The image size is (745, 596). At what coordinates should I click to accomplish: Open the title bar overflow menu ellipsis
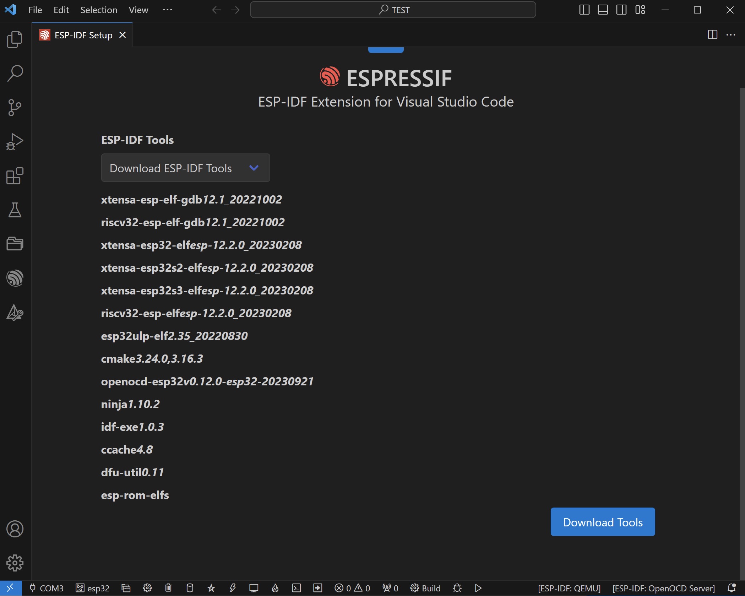coord(167,10)
